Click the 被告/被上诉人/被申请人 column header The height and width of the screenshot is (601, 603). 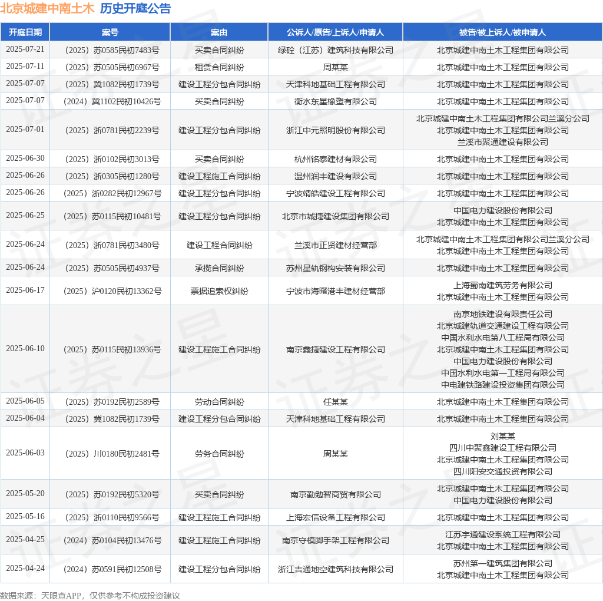pos(503,32)
